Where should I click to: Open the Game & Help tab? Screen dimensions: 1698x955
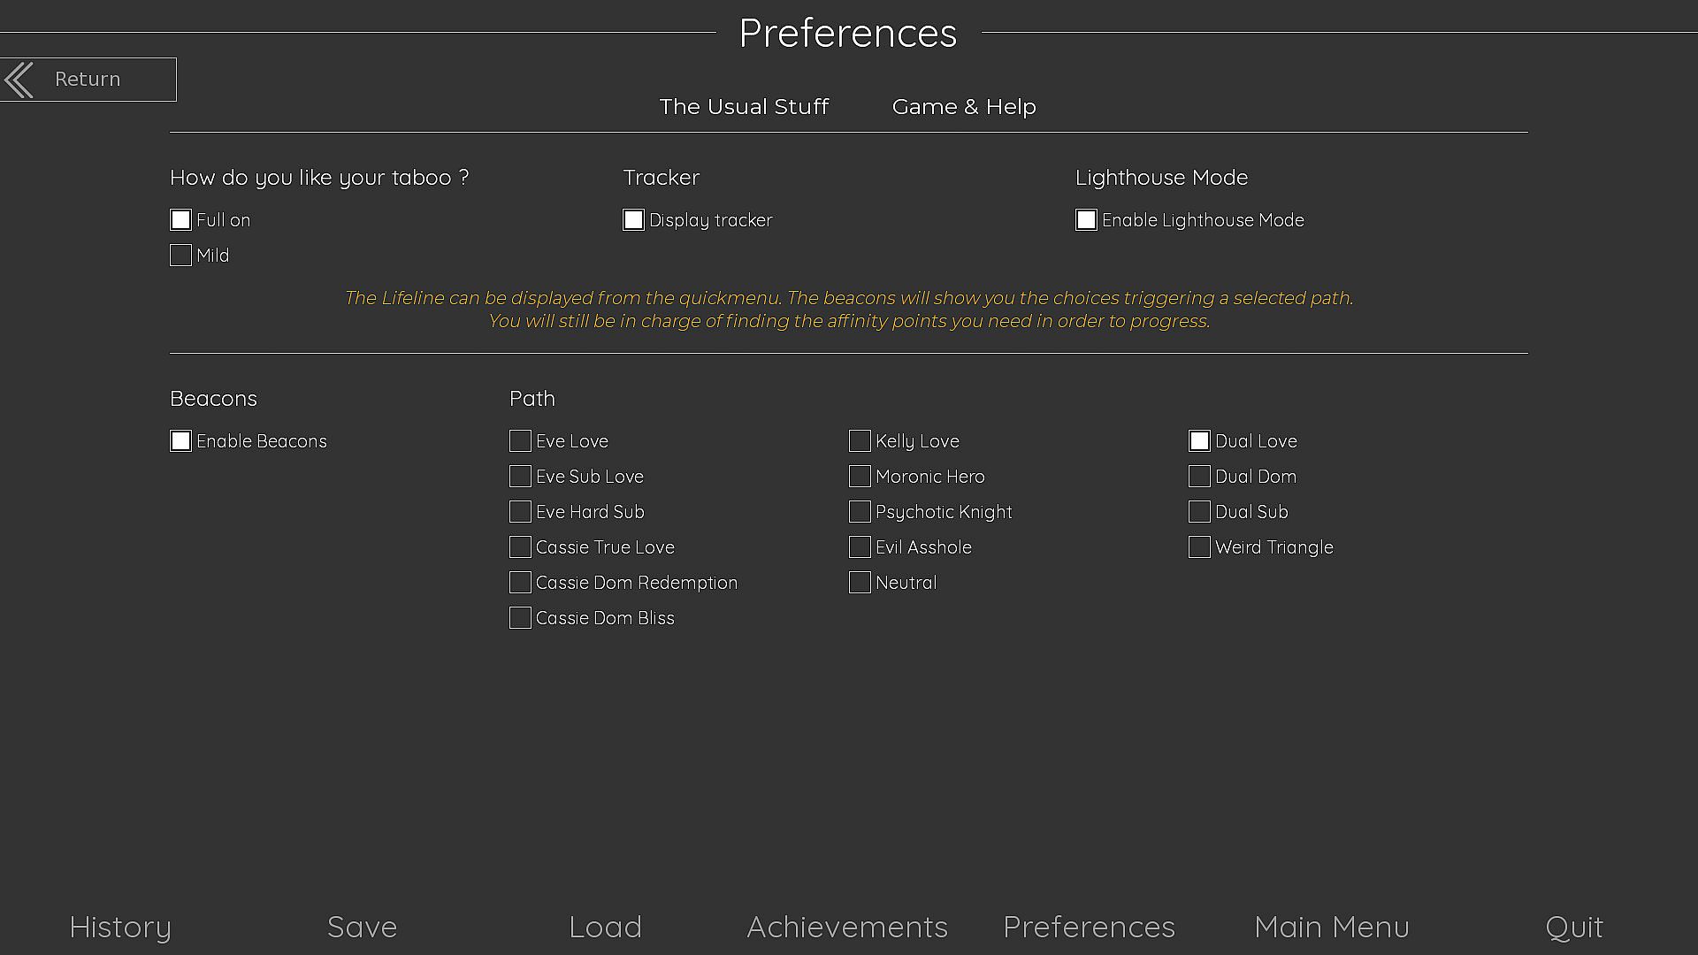point(964,107)
